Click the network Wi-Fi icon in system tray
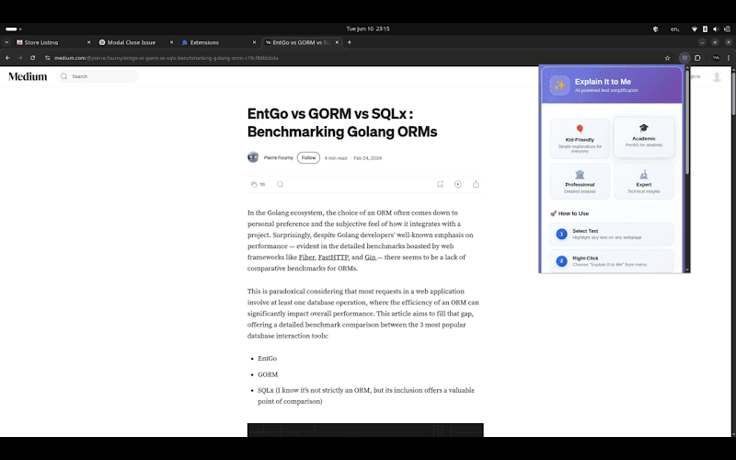Screen dimensions: 736x460 coord(695,29)
